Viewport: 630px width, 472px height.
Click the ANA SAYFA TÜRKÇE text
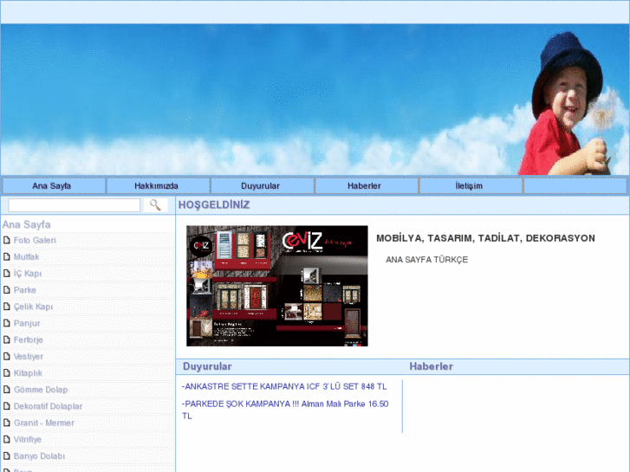[x=426, y=260]
